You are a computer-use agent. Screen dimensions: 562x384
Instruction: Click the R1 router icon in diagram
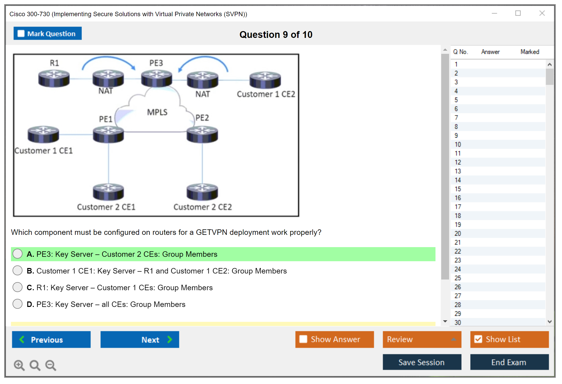pos(54,78)
